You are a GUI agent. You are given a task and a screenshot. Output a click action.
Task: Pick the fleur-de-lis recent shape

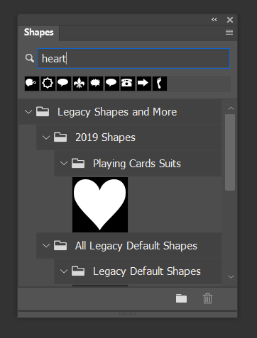[x=80, y=84]
